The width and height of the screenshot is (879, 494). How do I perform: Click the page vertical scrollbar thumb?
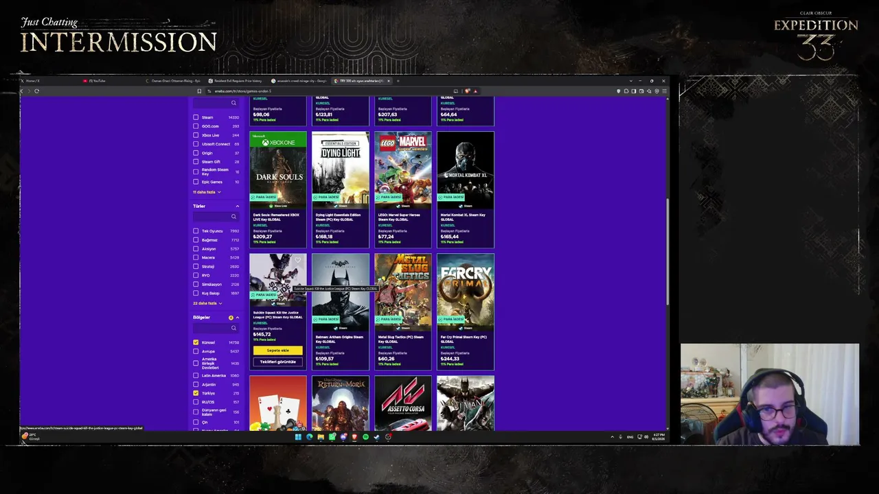pyautogui.click(x=667, y=250)
